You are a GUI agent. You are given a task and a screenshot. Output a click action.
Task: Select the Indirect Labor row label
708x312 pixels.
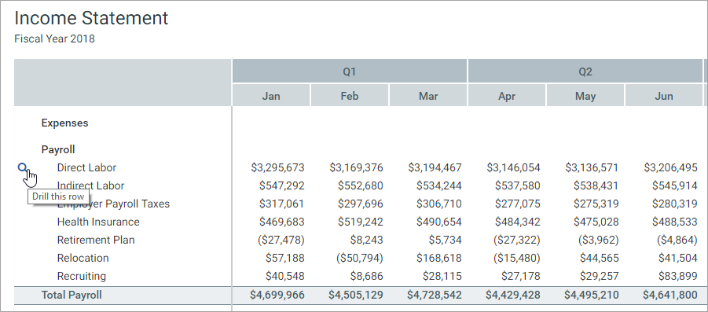(90, 185)
